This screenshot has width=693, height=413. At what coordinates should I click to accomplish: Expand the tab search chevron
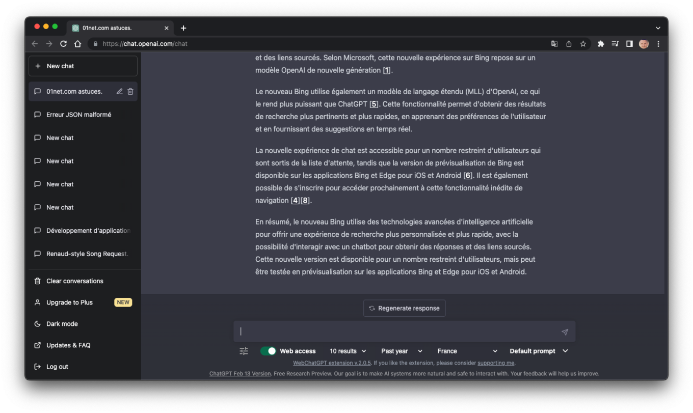[658, 28]
